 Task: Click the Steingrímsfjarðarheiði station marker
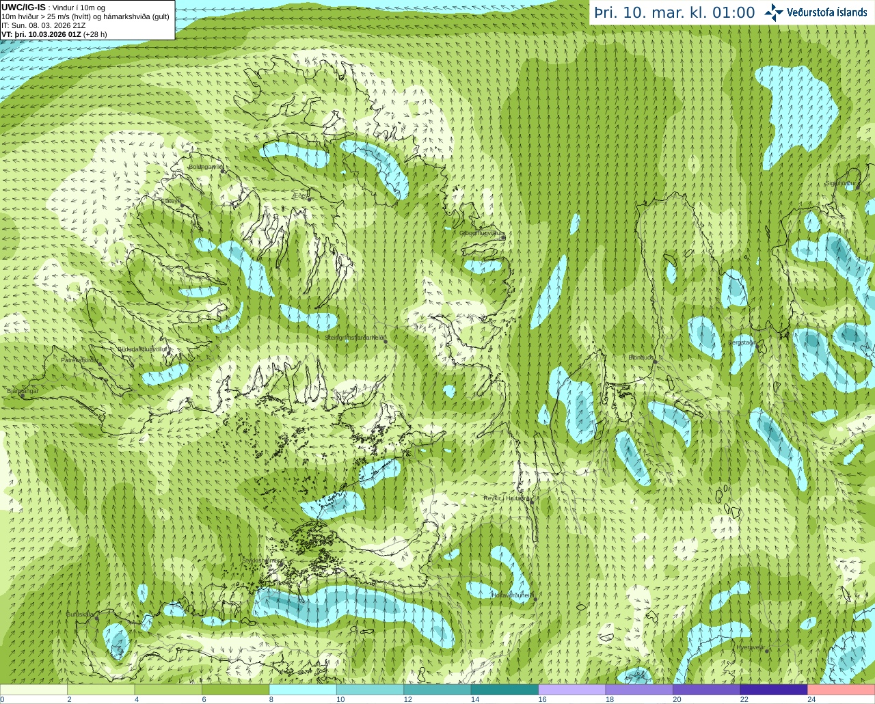[386, 342]
